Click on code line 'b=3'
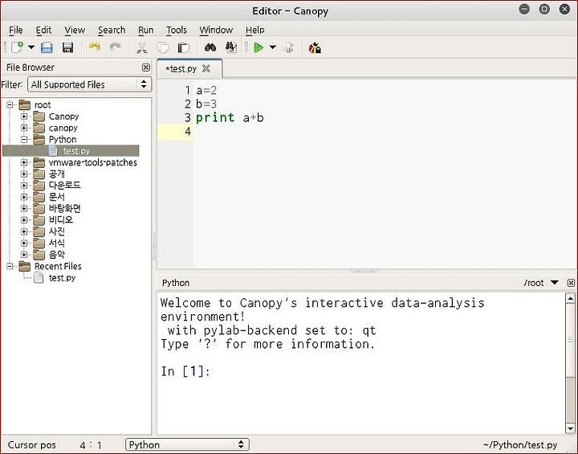This screenshot has height=454, width=578. (206, 104)
